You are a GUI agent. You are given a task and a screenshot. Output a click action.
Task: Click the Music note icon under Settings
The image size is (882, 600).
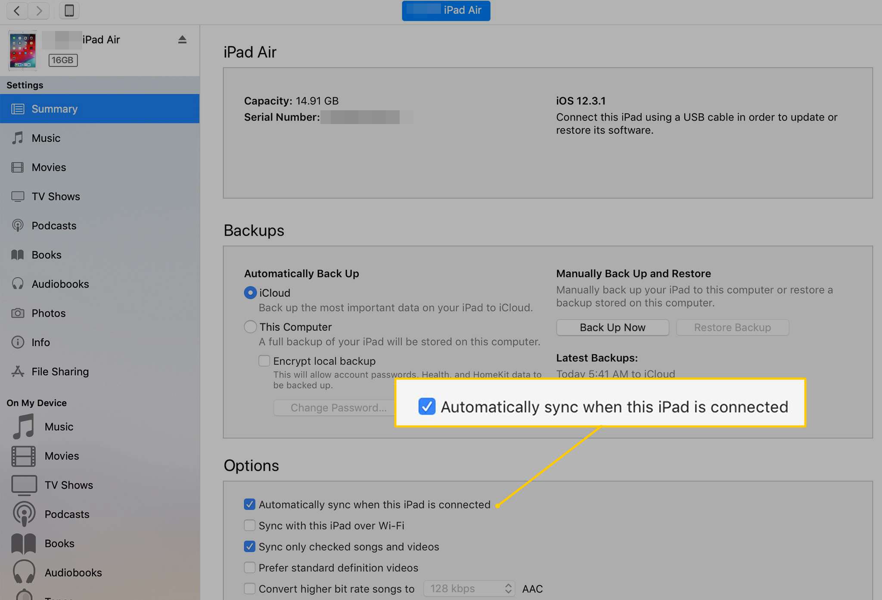(x=18, y=138)
